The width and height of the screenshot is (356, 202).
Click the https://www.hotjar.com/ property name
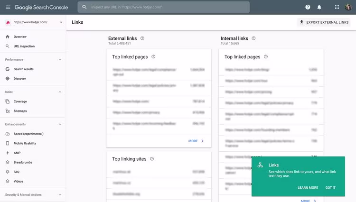pyautogui.click(x=30, y=22)
